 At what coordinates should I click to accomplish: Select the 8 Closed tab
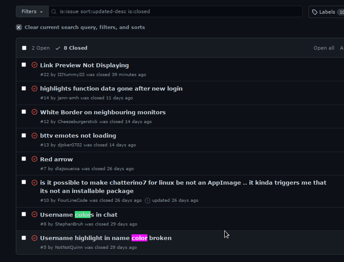[x=72, y=48]
